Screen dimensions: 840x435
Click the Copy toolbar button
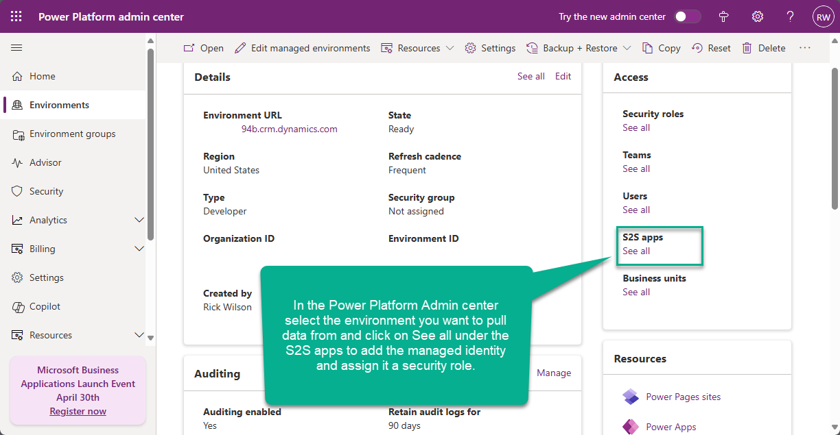point(662,48)
